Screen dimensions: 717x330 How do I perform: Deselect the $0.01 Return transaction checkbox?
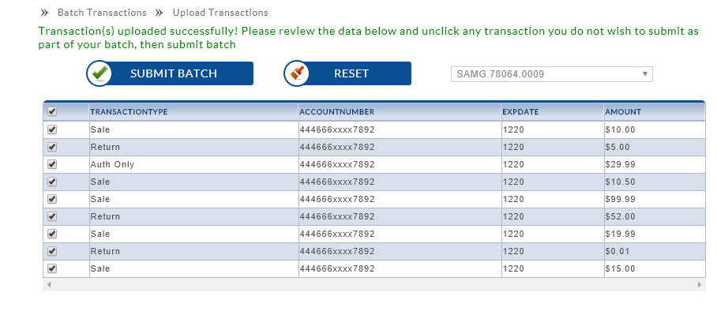pos(52,251)
